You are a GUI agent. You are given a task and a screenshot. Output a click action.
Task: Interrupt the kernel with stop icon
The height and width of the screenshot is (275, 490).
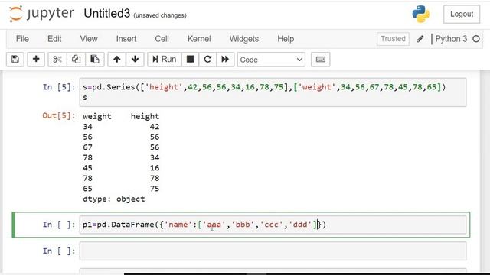coord(190,60)
